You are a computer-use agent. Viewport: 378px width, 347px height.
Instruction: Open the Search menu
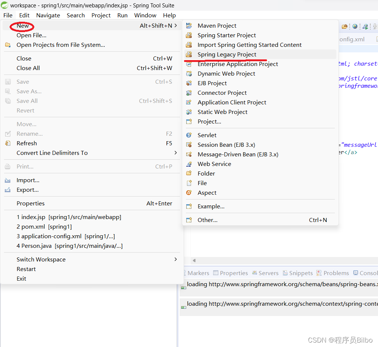76,15
